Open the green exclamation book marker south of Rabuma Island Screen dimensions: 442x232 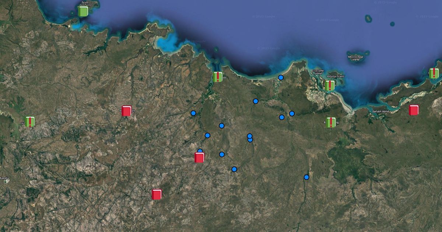coord(331,122)
